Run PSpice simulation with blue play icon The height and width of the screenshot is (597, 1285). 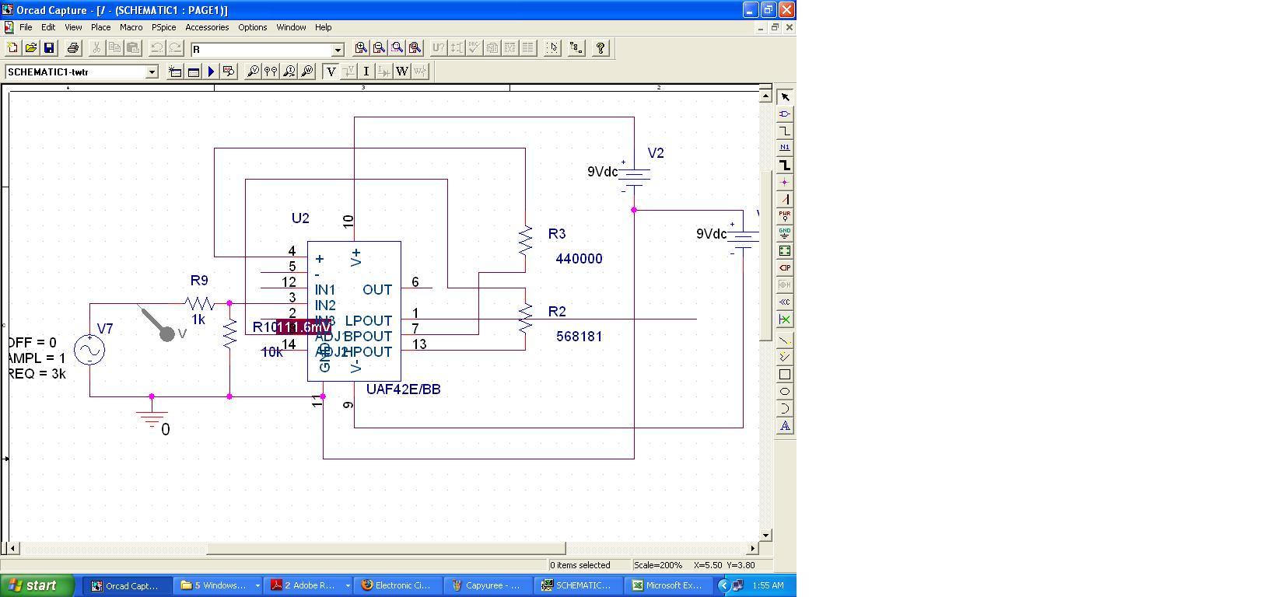tap(211, 72)
